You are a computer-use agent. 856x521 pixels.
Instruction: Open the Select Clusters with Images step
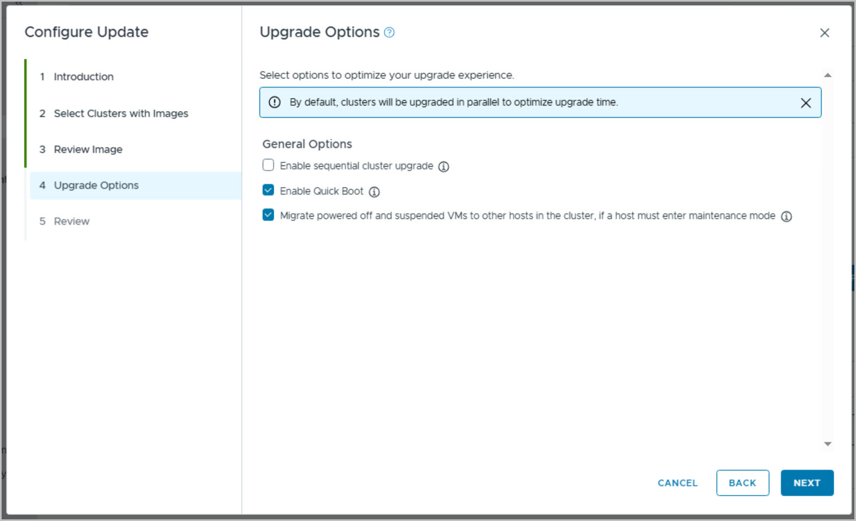tap(121, 113)
